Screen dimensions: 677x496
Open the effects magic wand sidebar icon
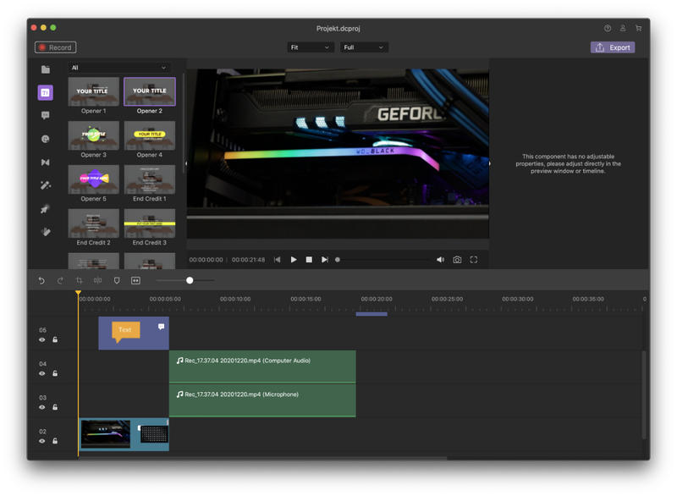click(46, 185)
